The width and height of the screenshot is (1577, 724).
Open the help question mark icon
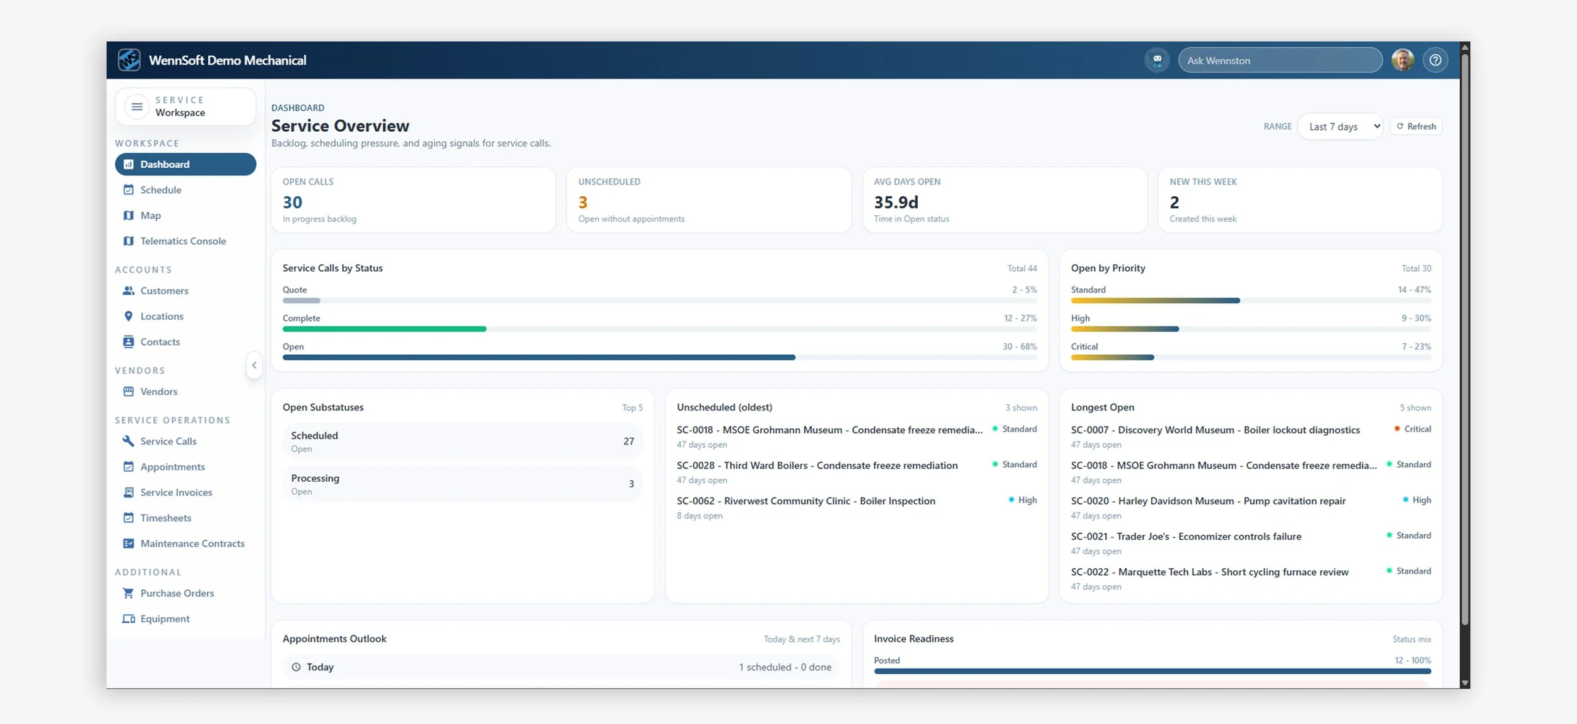coord(1435,61)
